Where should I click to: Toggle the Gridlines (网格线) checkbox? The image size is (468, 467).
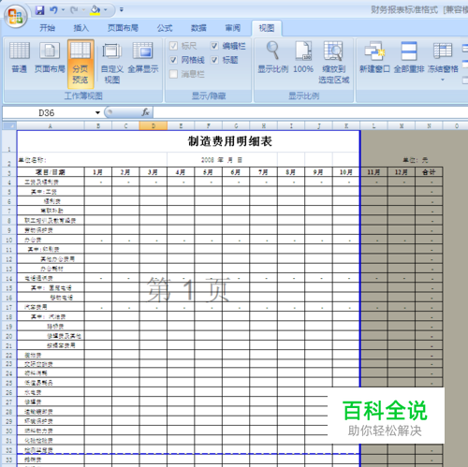(x=173, y=60)
